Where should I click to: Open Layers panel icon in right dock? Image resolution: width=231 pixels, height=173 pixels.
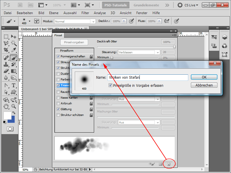click(x=225, y=37)
